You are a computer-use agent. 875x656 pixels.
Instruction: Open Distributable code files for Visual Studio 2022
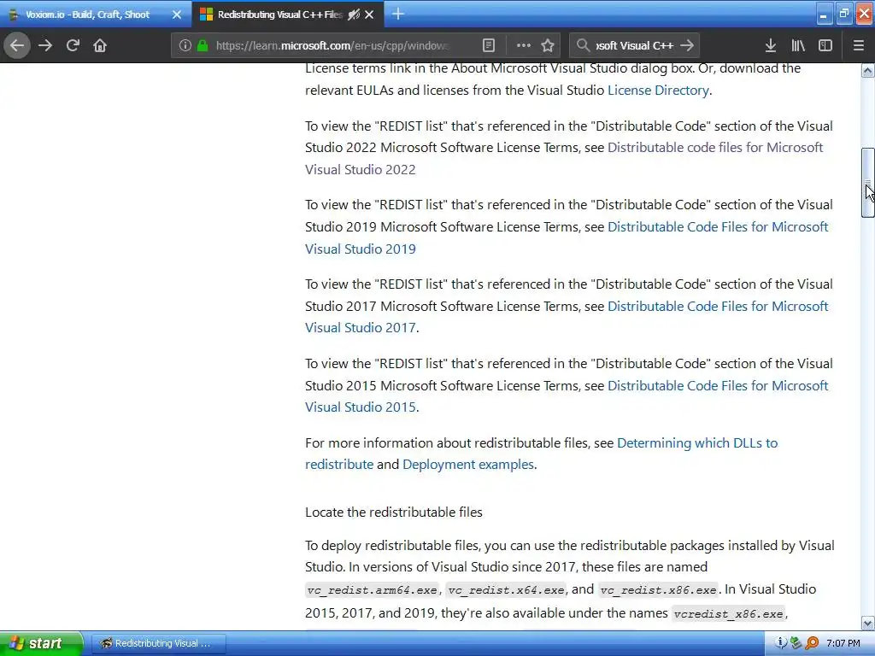pos(715,147)
